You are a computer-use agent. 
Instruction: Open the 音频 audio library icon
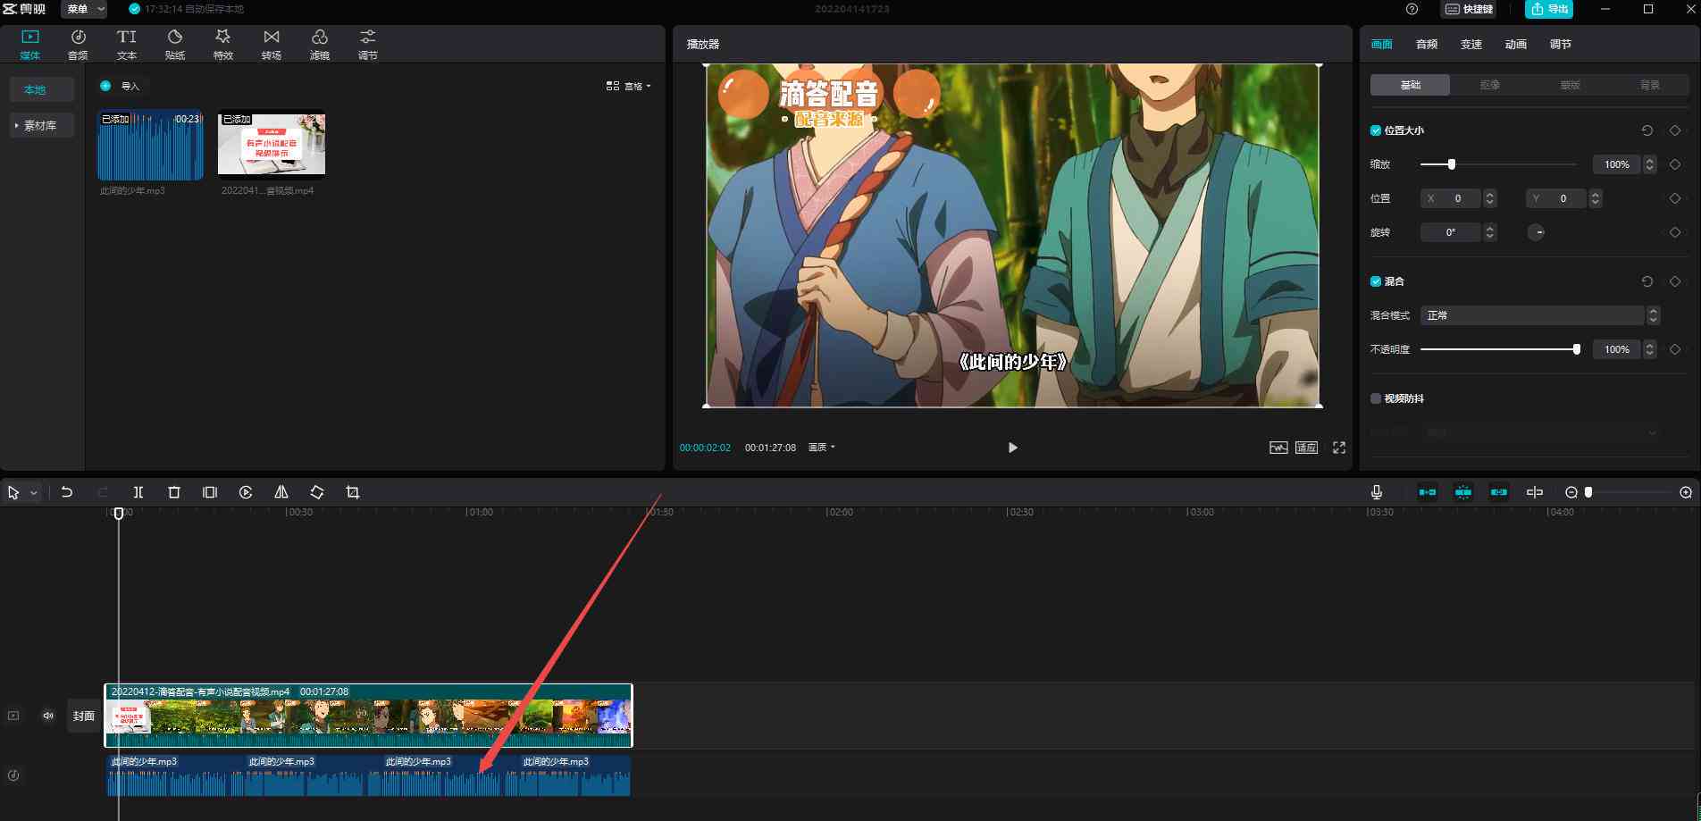78,44
